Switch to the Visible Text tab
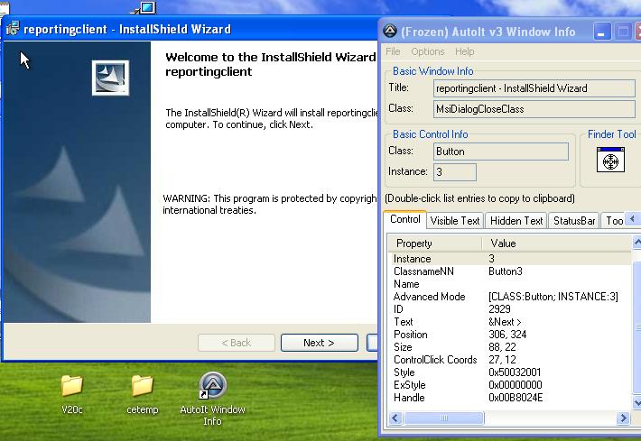Image resolution: width=641 pixels, height=441 pixels. (x=455, y=220)
